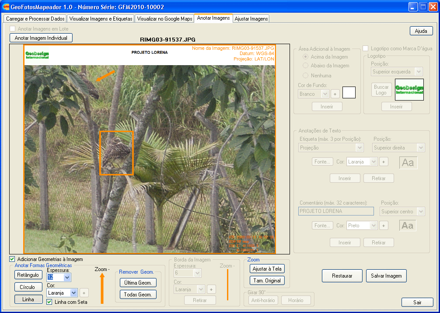Click the plus button beside Laranja geometry color

[84, 293]
